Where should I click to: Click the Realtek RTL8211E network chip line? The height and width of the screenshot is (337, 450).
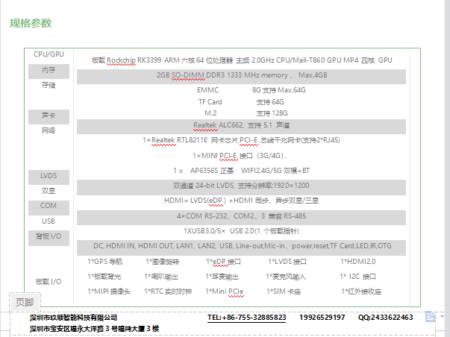[241, 140]
